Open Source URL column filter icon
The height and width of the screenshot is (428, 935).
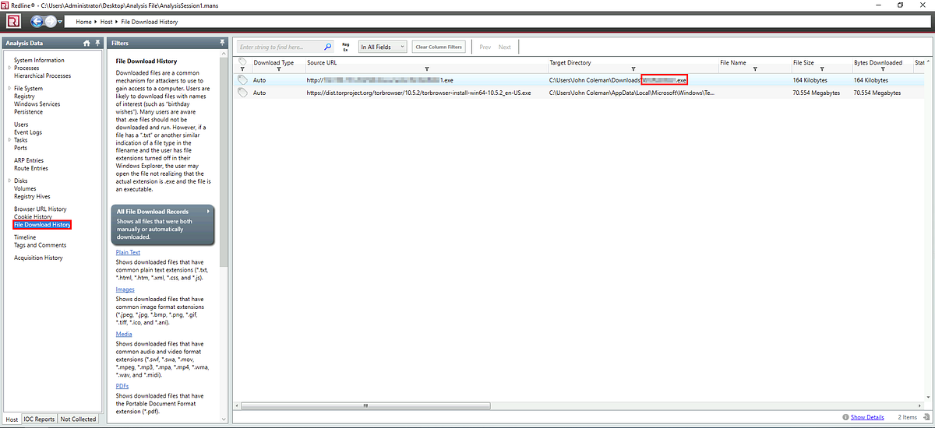[427, 69]
